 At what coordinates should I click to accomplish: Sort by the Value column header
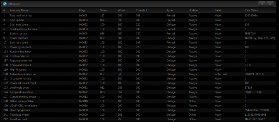click(104, 10)
